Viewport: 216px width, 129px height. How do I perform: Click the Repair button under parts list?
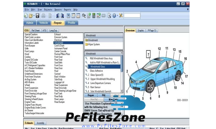point(91,95)
